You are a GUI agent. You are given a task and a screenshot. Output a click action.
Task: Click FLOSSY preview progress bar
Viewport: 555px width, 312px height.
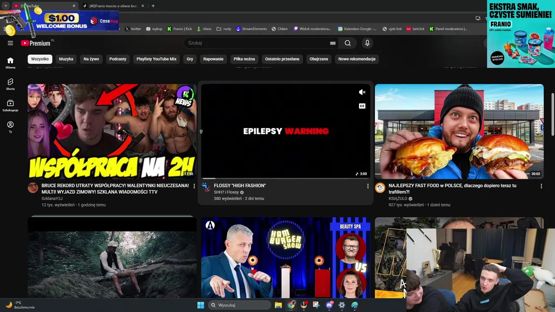[x=286, y=178]
